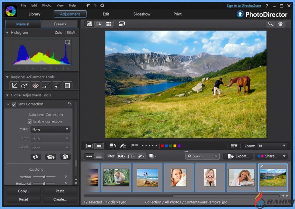
Task: Disable the Enable correction checkbox
Action: [x=30, y=121]
